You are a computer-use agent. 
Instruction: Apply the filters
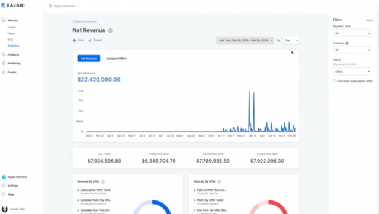(x=370, y=20)
